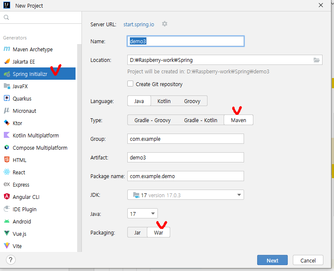Open help with question mark button
The height and width of the screenshot is (271, 334).
[11, 260]
